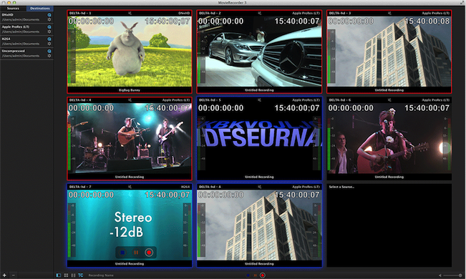
Task: Open source dropdown DELTA-hd - 3
Action: 340,14
